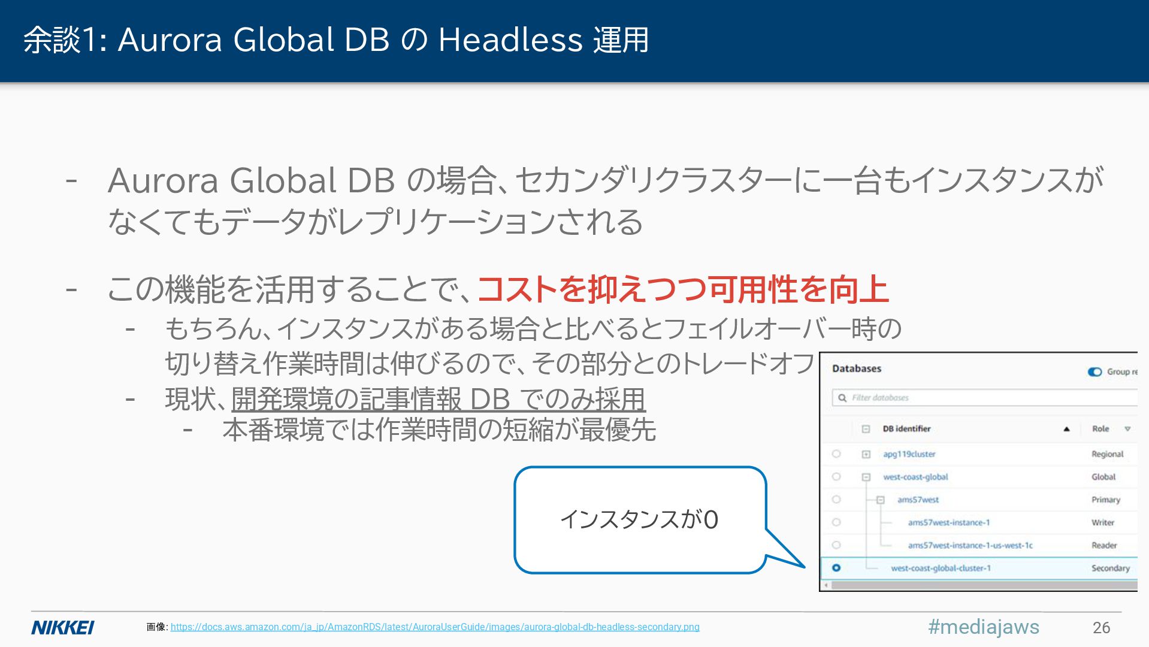The width and height of the screenshot is (1149, 647).
Task: Expand the apg119cluster row
Action: point(866,454)
